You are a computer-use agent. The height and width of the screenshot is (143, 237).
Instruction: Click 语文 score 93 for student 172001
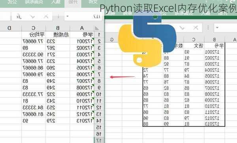coord(194,52)
